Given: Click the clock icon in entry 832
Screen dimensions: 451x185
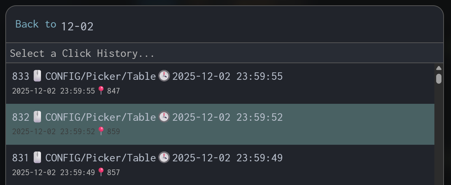Looking at the screenshot, I should (x=164, y=117).
